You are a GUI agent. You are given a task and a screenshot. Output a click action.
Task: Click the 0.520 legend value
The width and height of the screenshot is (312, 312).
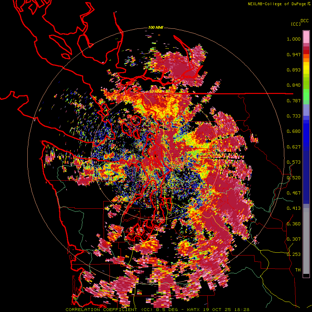coord(294,178)
